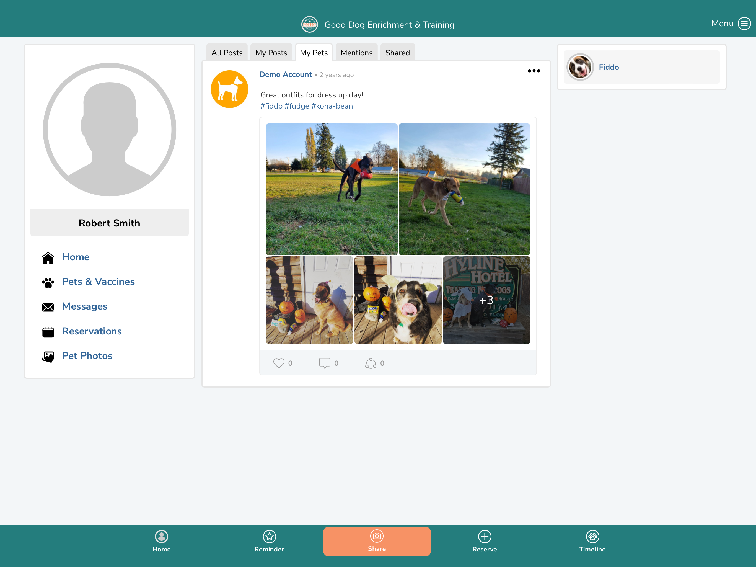The image size is (756, 567).
Task: Open the Mentions tab
Action: (356, 52)
